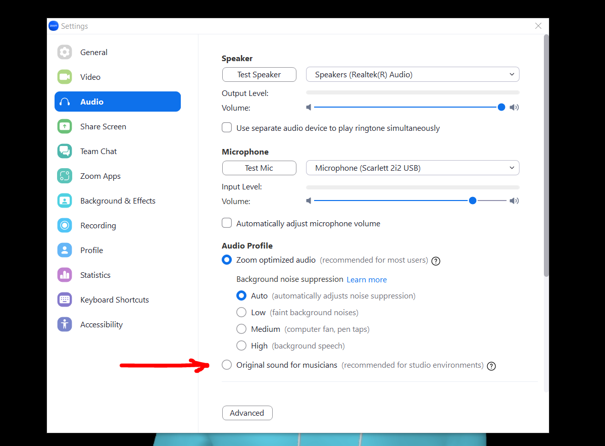Select Zoom optimized audio profile
Image resolution: width=605 pixels, height=446 pixels.
tap(227, 260)
